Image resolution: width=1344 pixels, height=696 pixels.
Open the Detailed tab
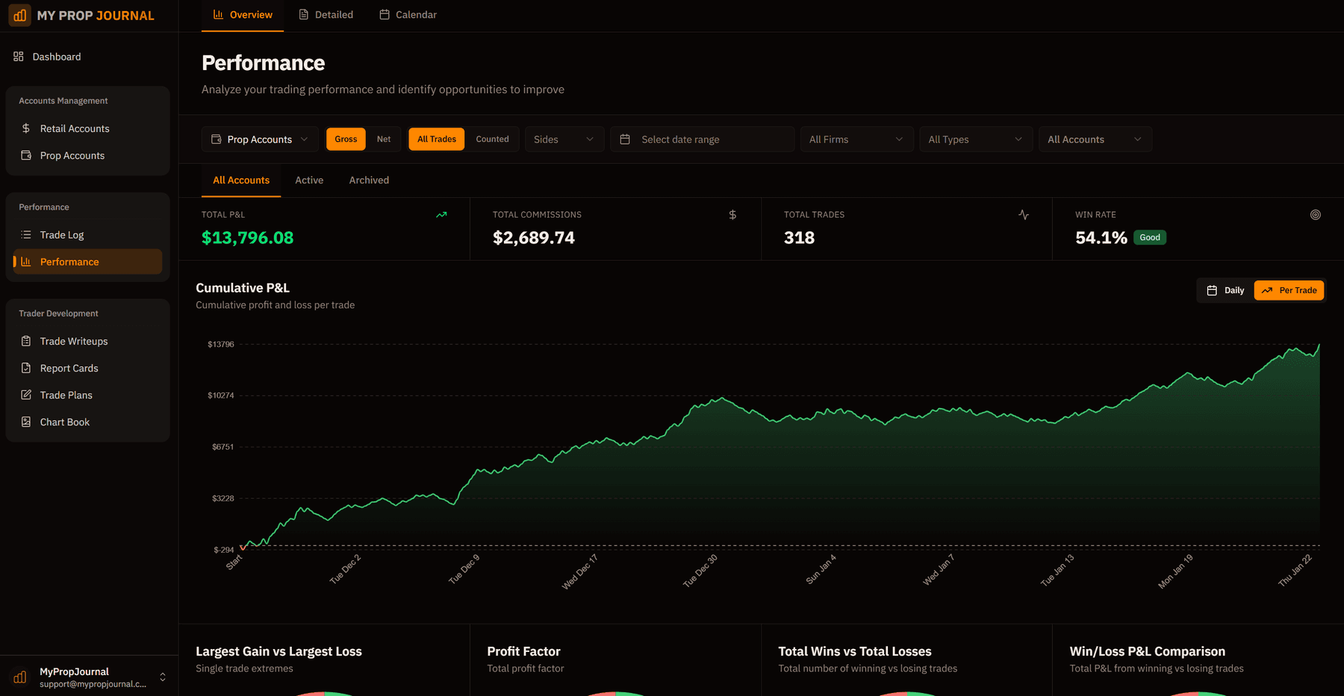point(326,14)
